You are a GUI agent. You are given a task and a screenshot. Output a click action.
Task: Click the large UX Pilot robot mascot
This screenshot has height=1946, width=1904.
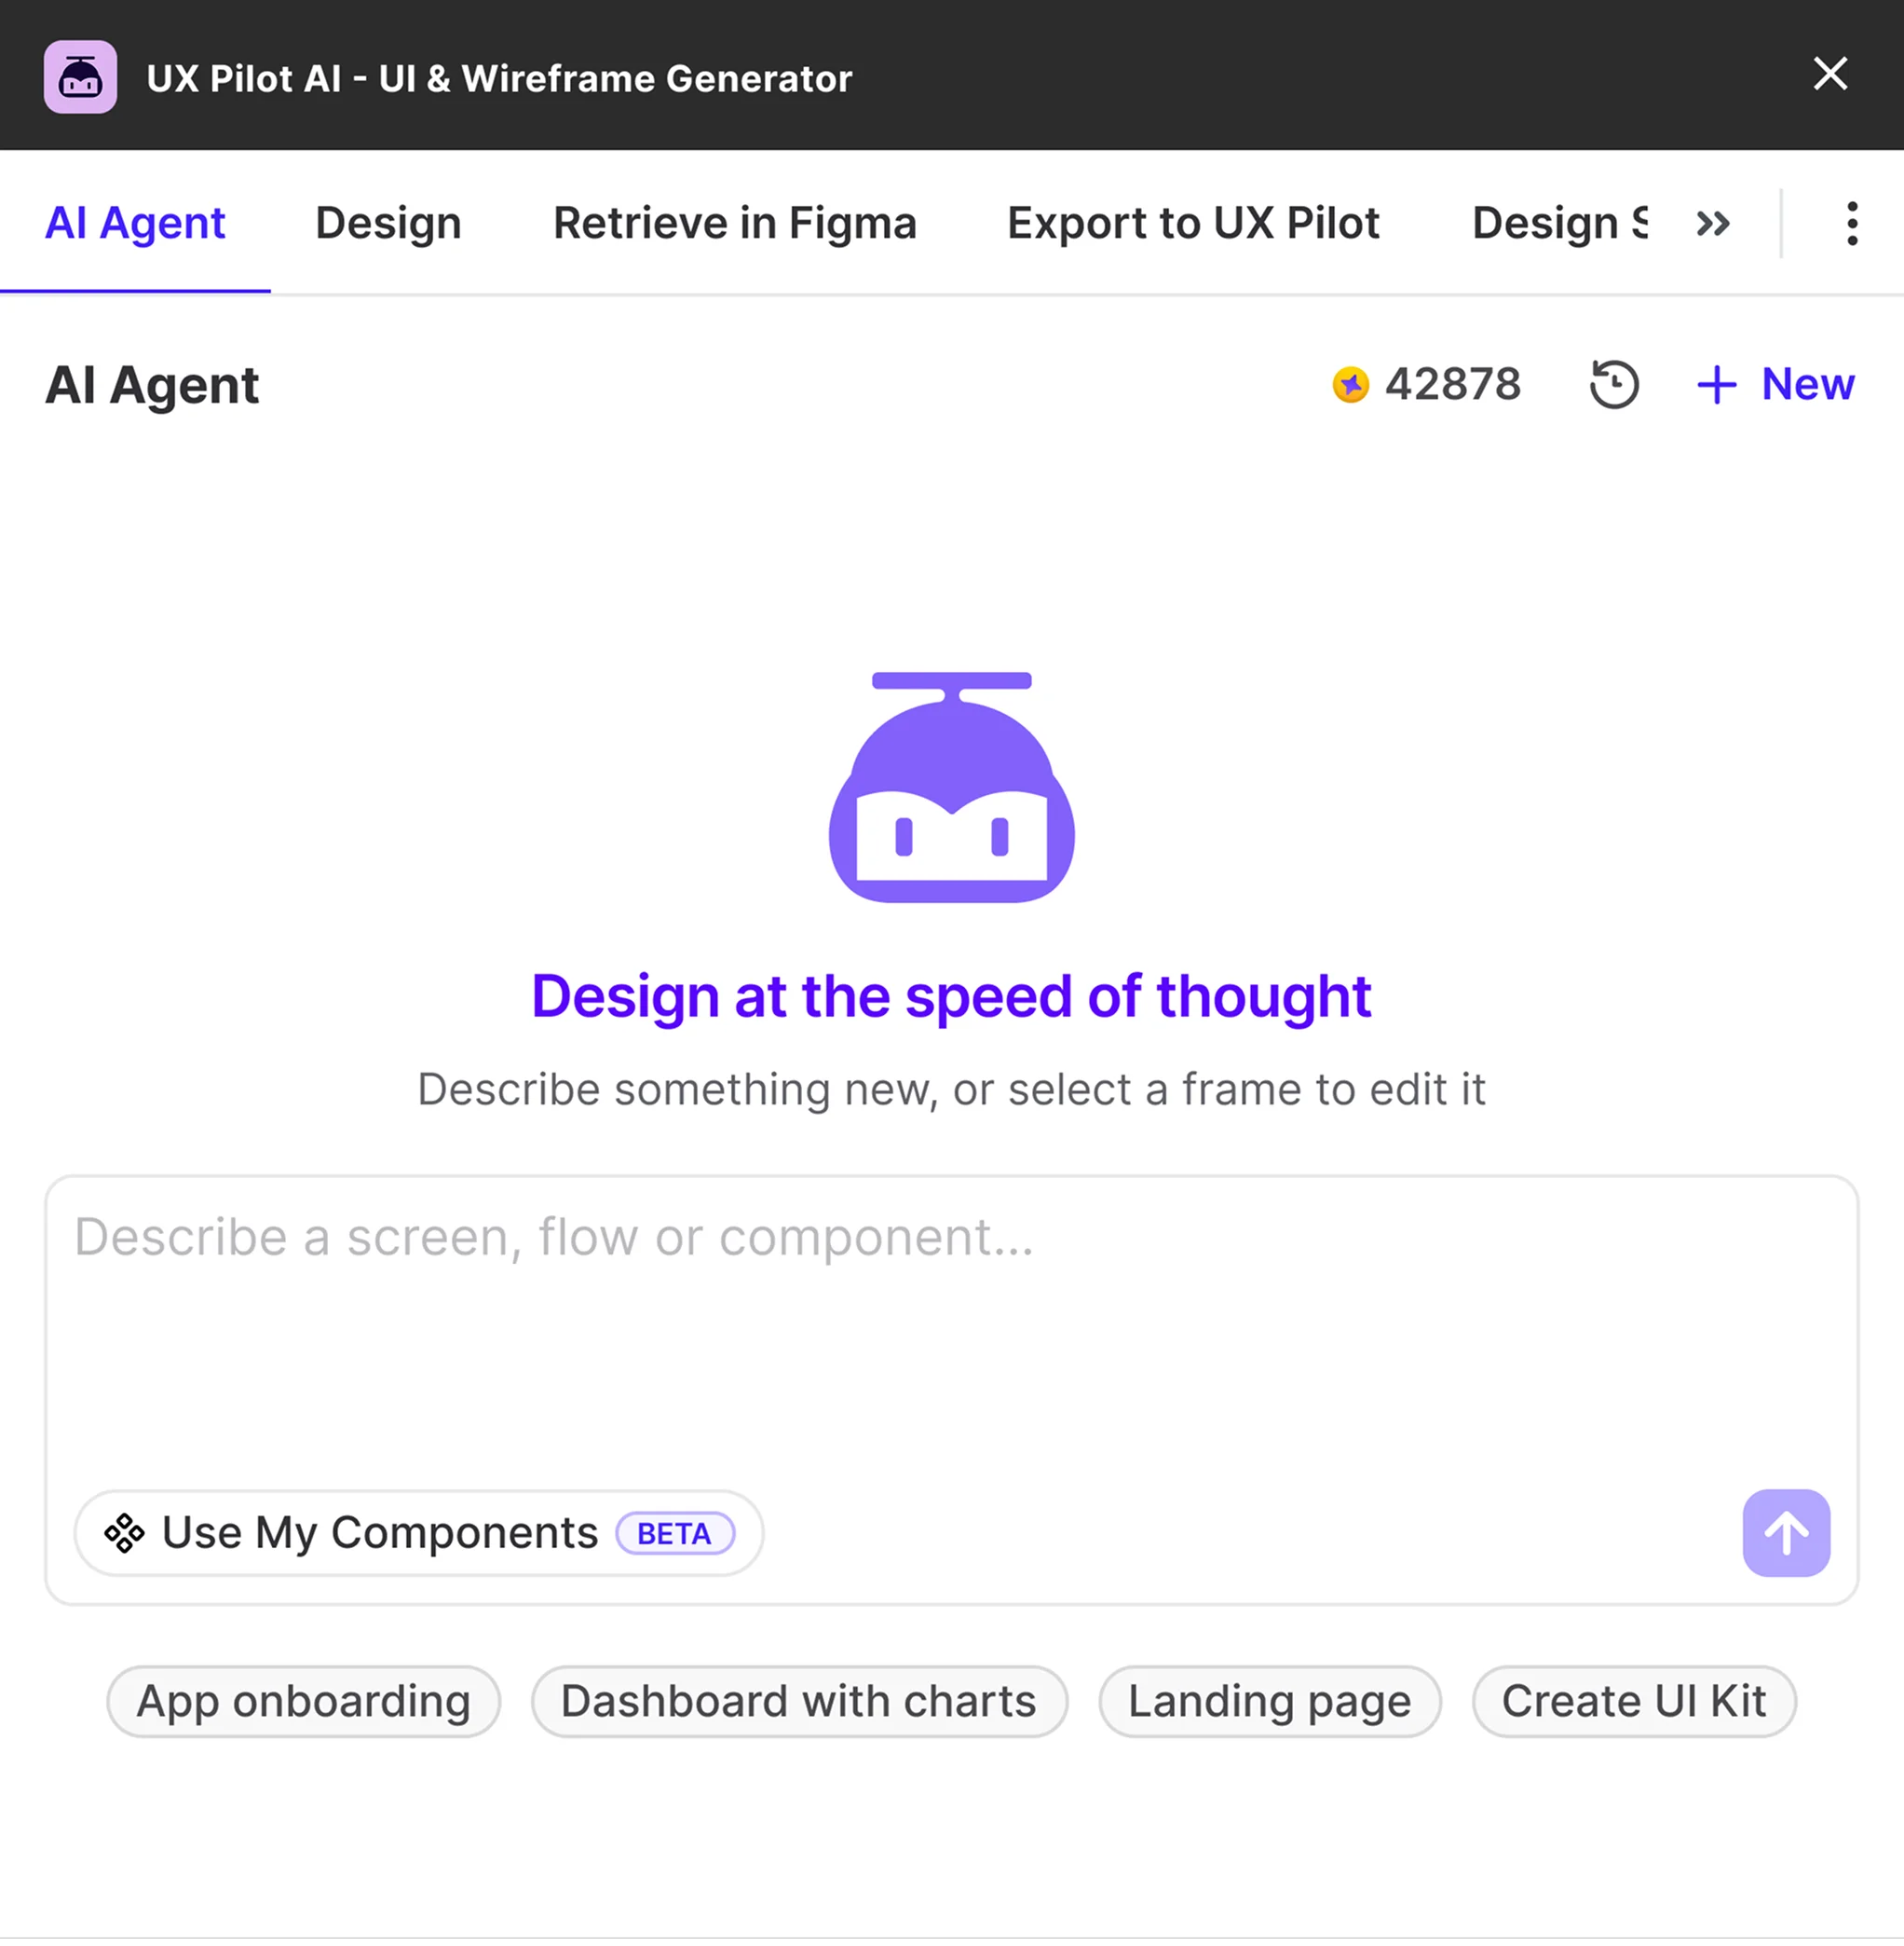pos(952,788)
